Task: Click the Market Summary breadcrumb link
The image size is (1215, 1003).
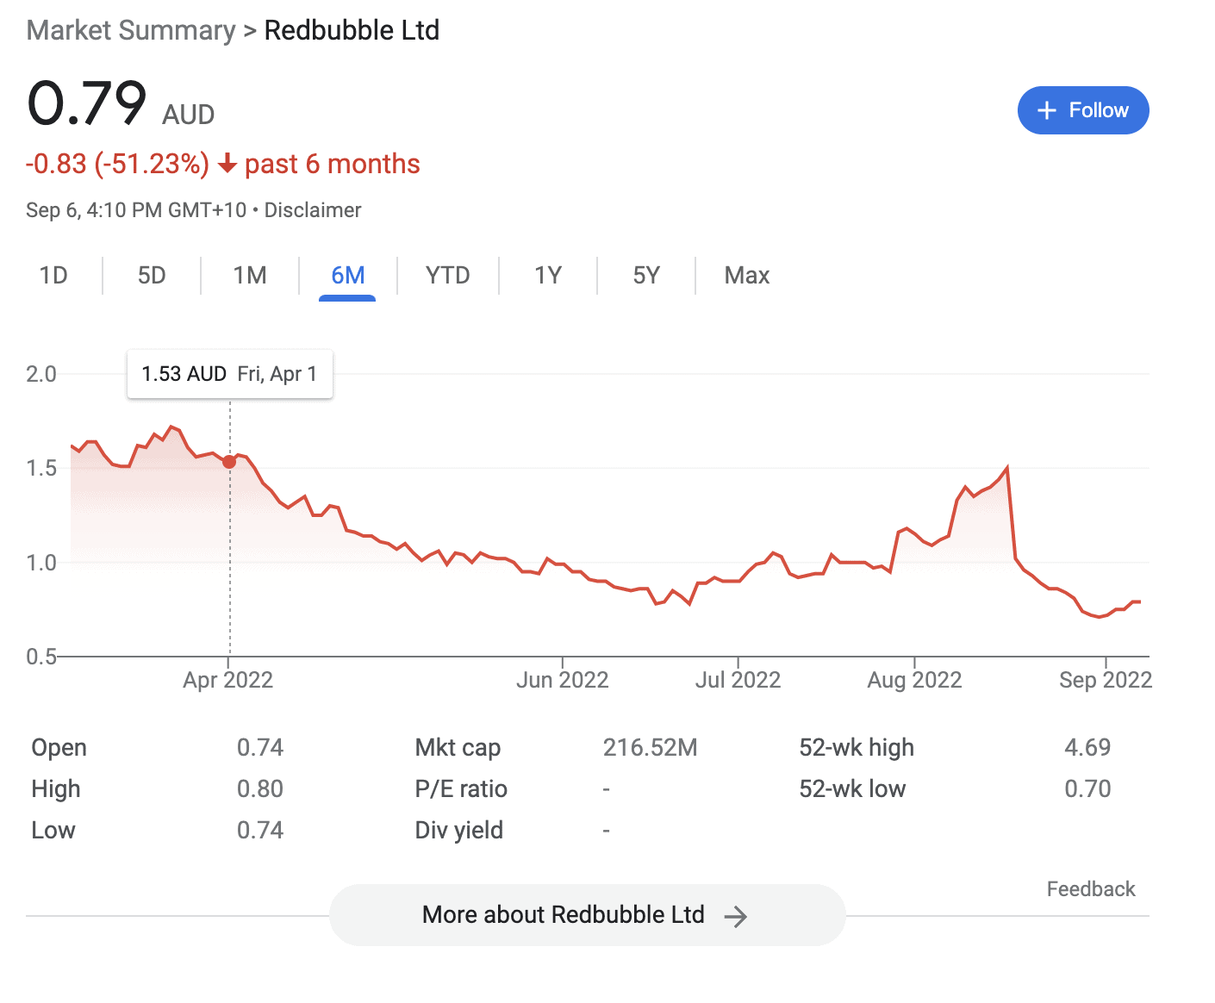Action: point(130,30)
